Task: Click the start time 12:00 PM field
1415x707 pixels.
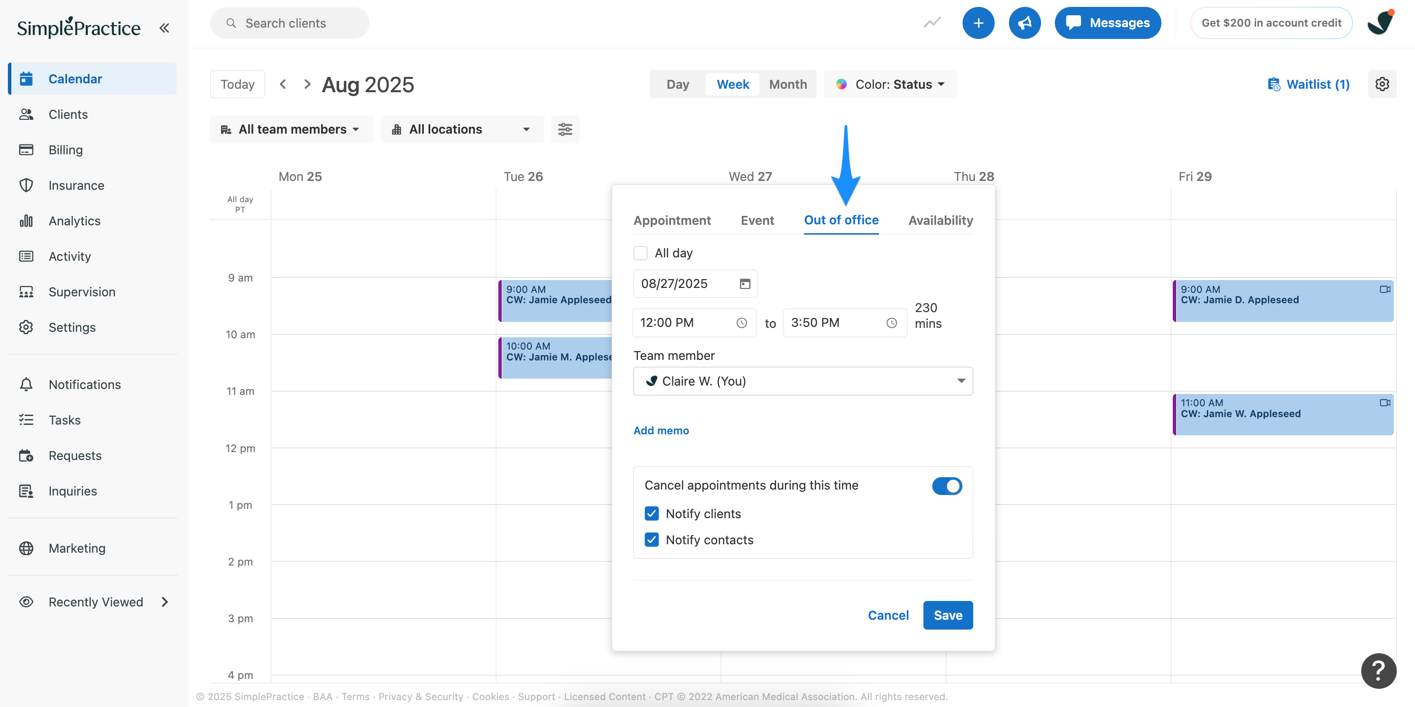Action: click(694, 323)
